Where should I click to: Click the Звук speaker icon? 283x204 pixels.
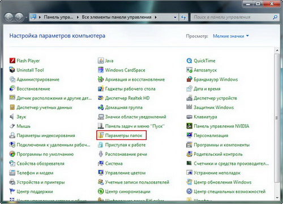[x=12, y=117]
